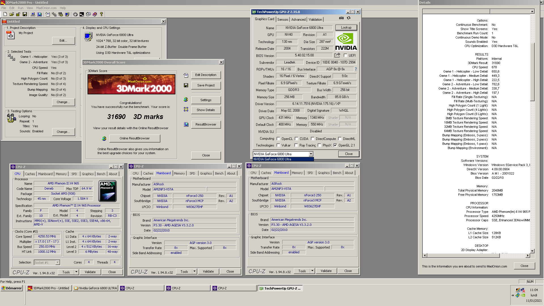Click the icon beside Edit Description
544x306 pixels.
point(186,75)
